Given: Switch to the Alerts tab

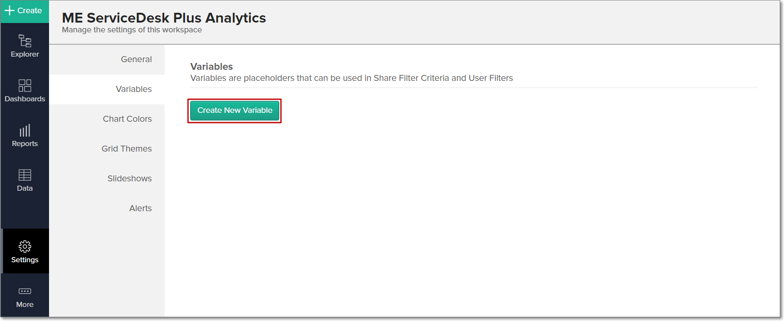Looking at the screenshot, I should (140, 208).
